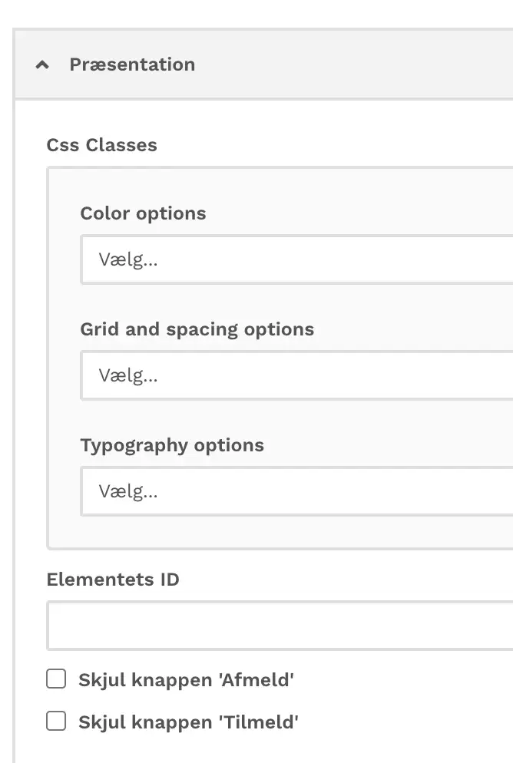Screen dimensions: 513x763
Task: Enable the Skjul knappen 'Afmeld' checkbox
Action: (56, 679)
